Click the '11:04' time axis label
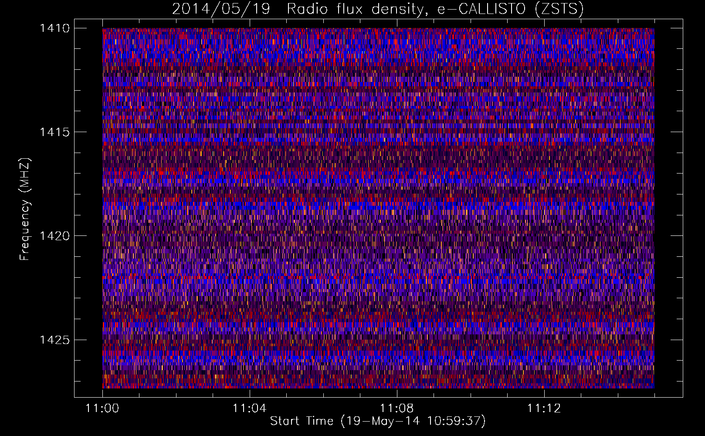 [250, 409]
